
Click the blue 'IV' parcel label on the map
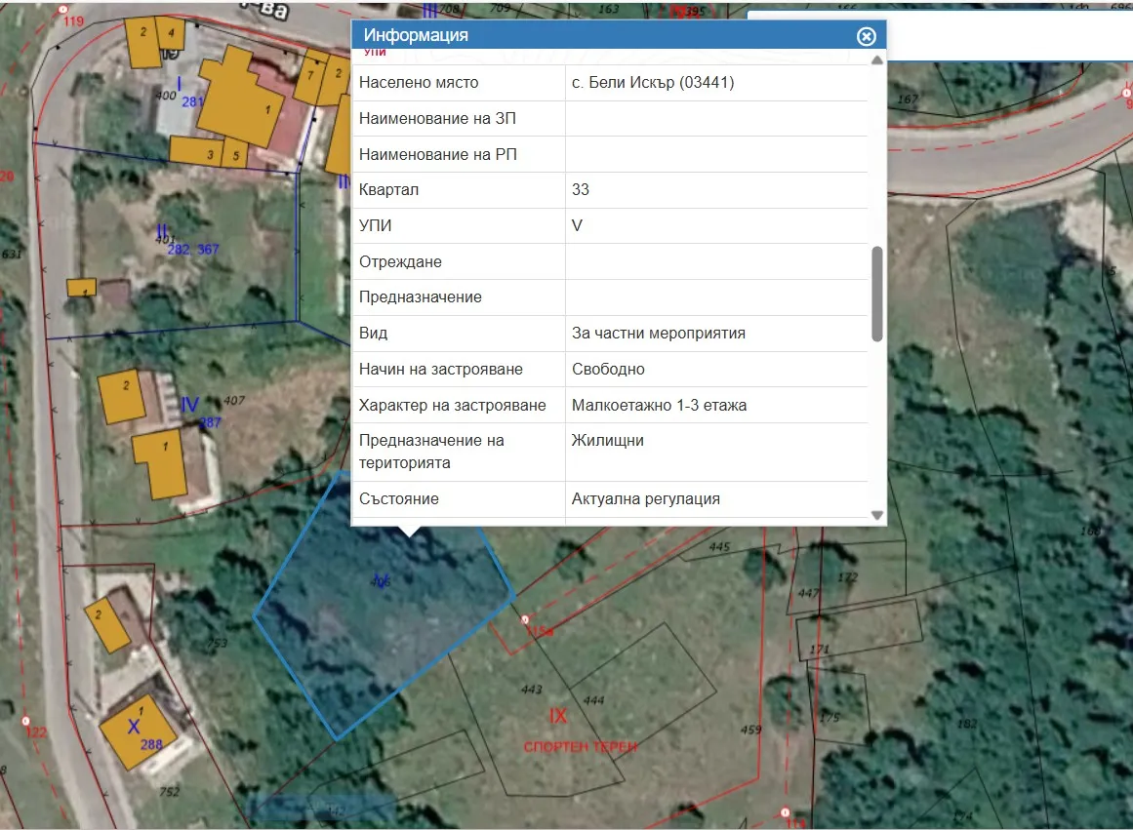(189, 405)
